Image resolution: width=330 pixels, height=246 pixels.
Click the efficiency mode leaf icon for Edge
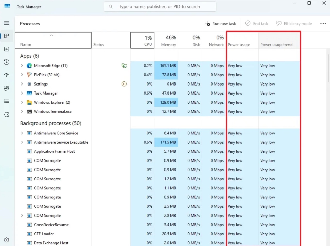click(124, 66)
